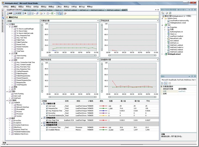Click alphabetical sort icon in properties panel
199x147 pixels.
coord(166,83)
